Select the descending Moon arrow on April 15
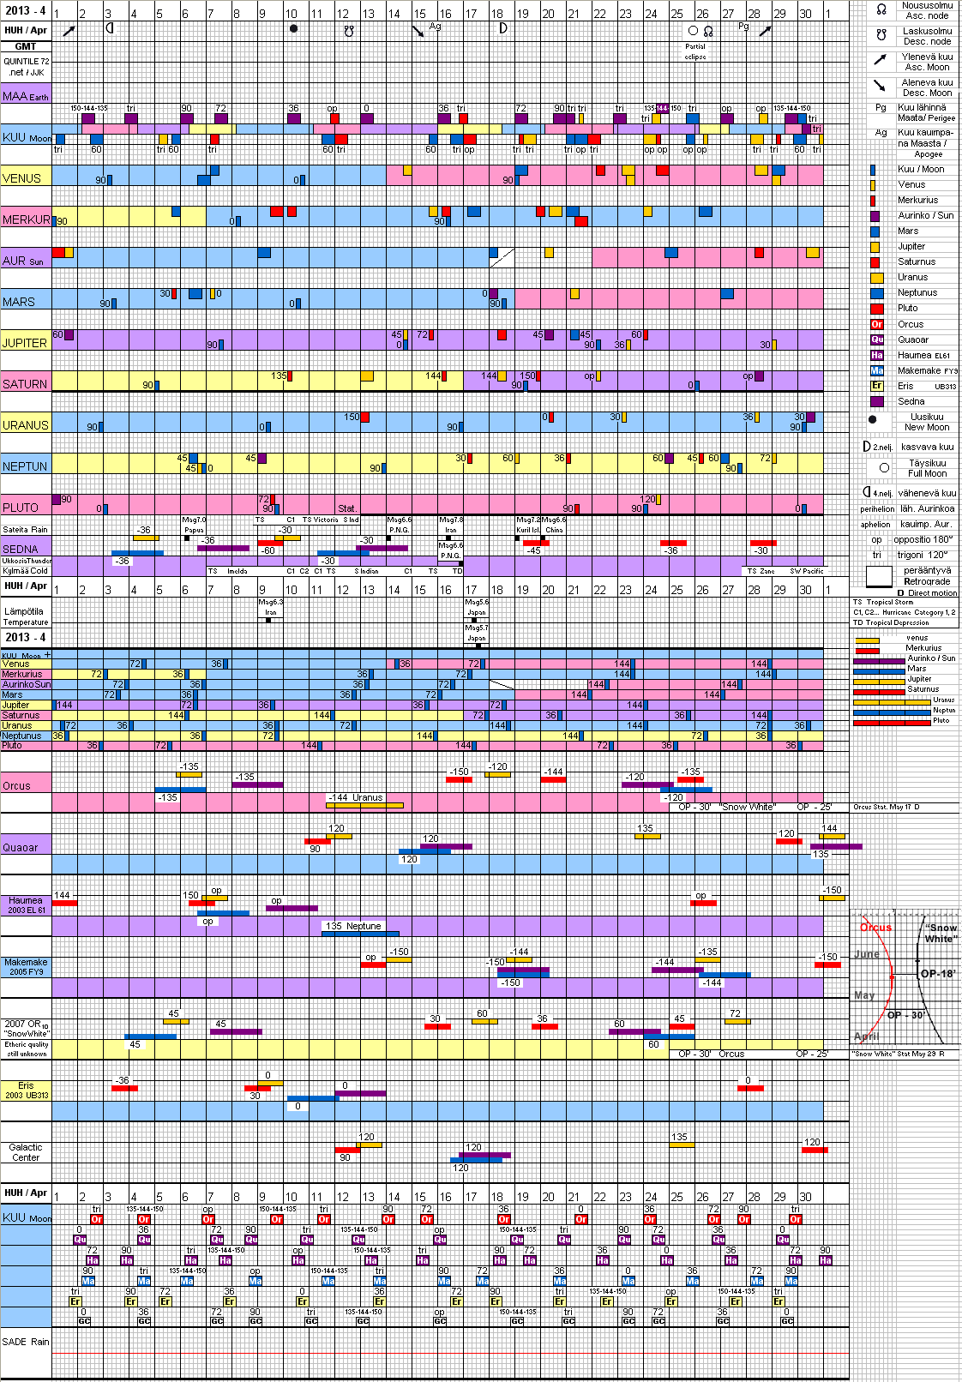 (418, 32)
